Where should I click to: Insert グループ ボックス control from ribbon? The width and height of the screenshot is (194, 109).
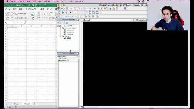click(x=52, y=16)
